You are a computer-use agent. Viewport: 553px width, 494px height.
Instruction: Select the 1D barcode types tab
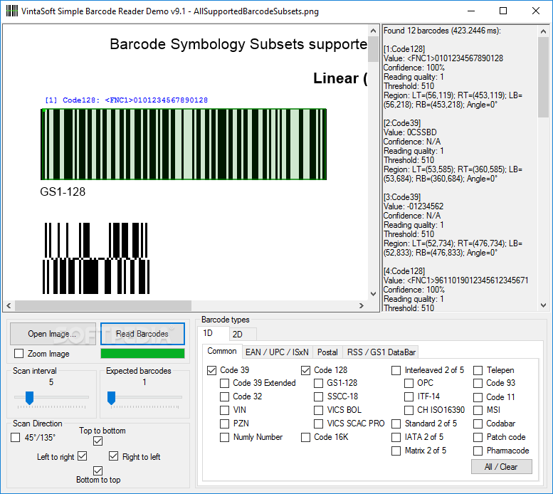coord(214,333)
